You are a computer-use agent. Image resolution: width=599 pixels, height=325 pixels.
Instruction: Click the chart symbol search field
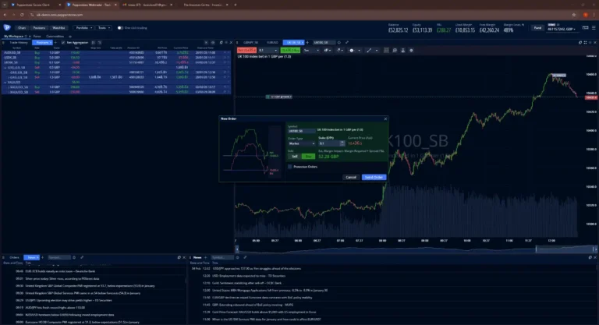tap(323, 42)
